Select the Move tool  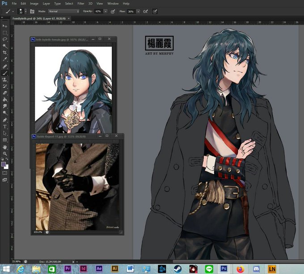(5, 26)
